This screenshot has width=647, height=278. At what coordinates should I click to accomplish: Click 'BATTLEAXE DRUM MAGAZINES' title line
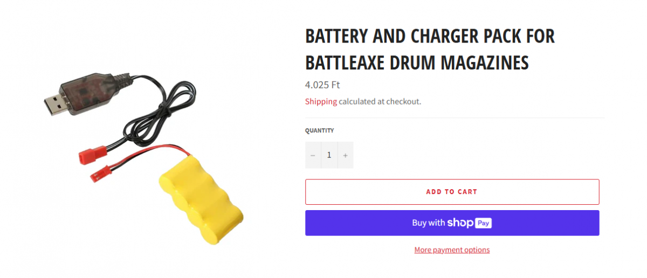click(x=417, y=62)
